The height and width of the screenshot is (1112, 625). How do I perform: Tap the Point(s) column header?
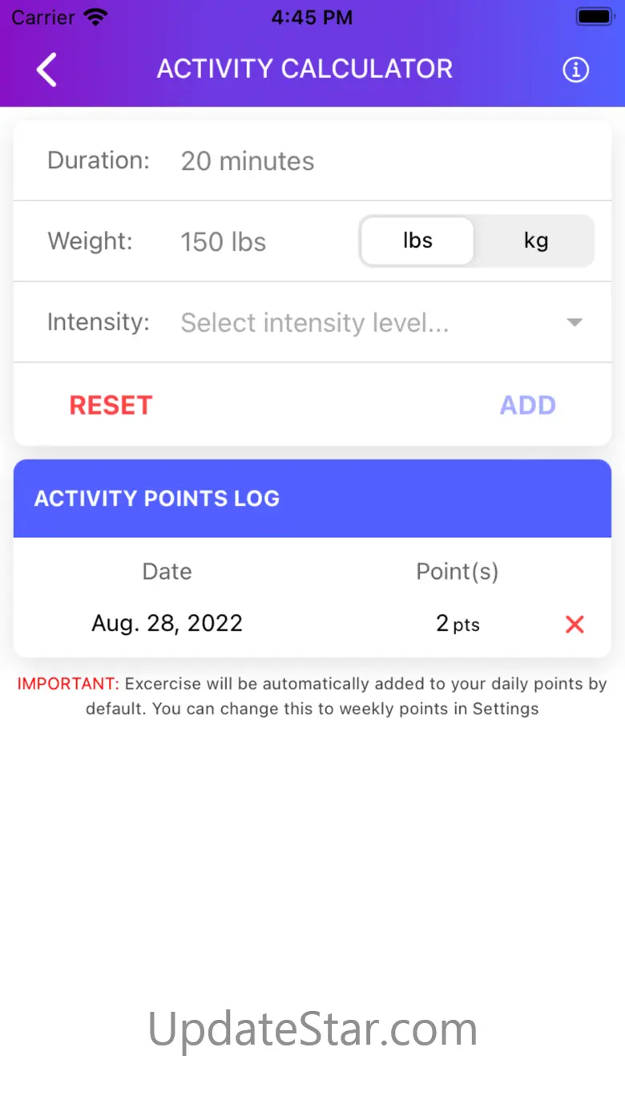coord(457,572)
